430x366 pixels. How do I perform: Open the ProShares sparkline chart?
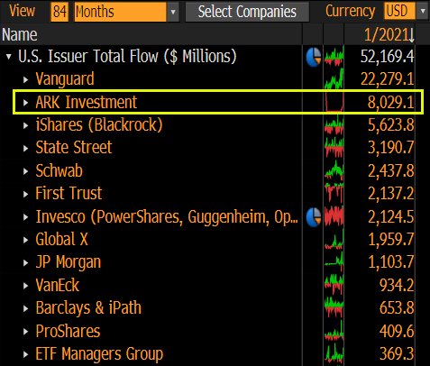pyautogui.click(x=334, y=331)
